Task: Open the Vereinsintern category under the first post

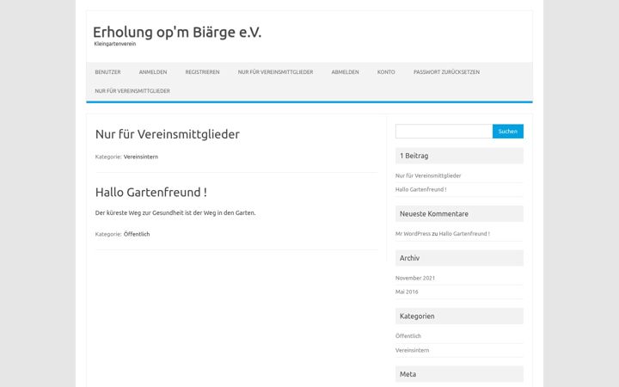Action: click(x=140, y=157)
